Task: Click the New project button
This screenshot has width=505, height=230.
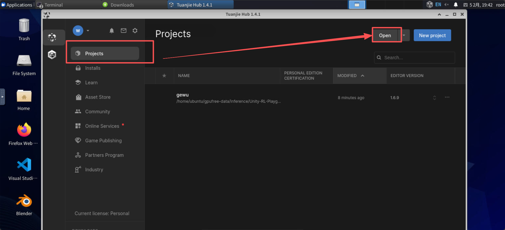Action: pyautogui.click(x=432, y=35)
